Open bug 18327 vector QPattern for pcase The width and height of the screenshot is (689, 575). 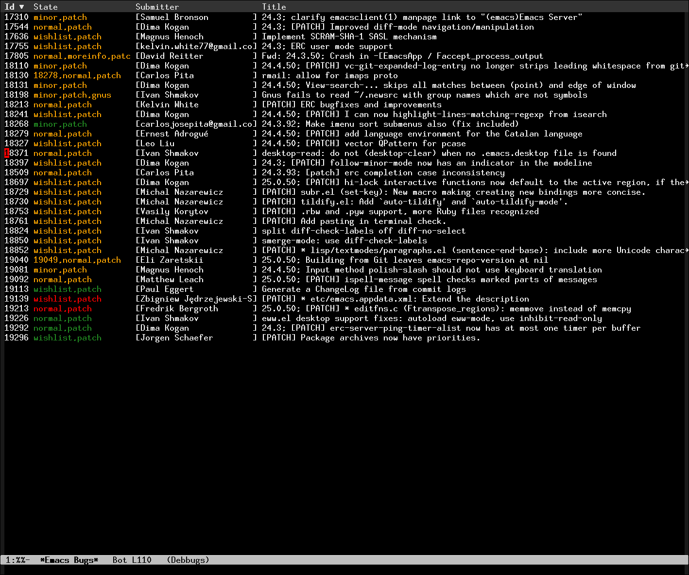344,143
